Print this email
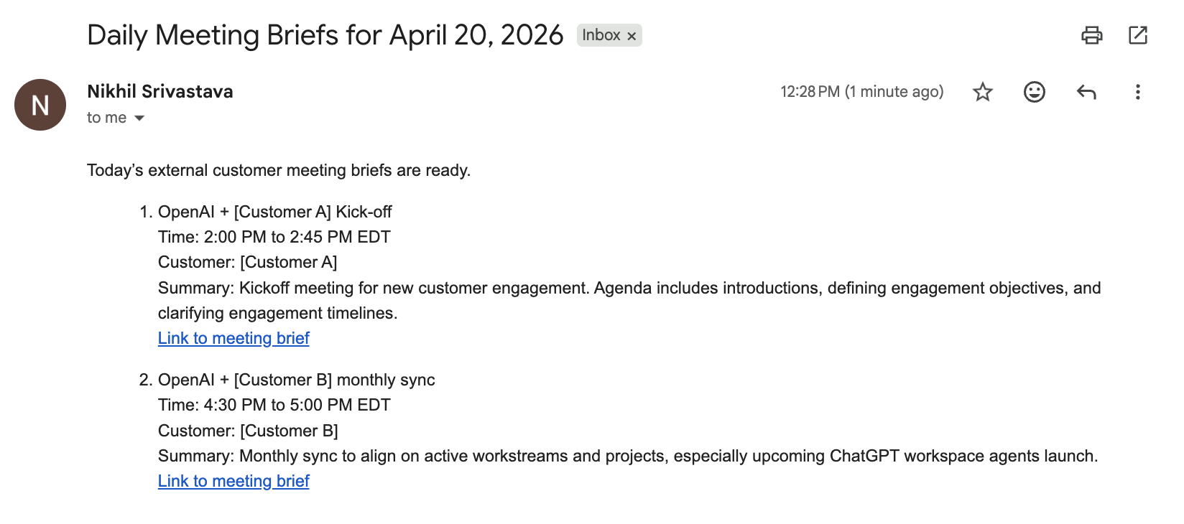 click(1093, 34)
